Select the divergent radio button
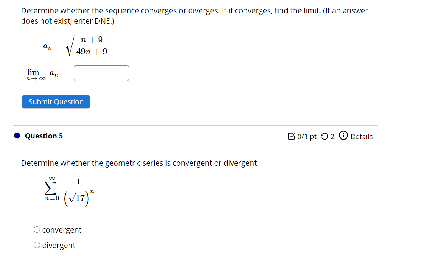 pyautogui.click(x=37, y=244)
